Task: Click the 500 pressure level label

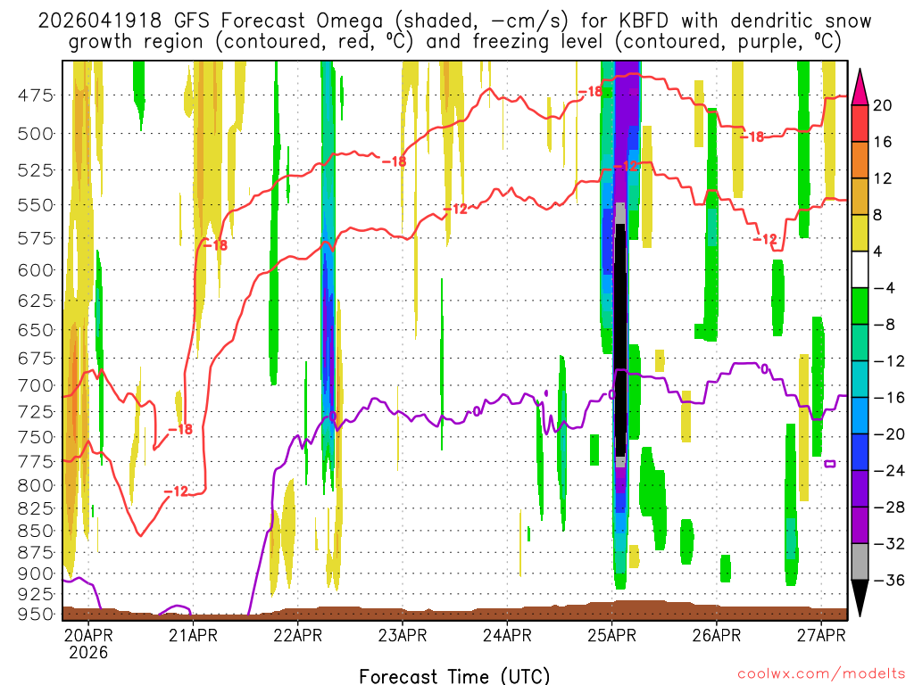Action: point(36,134)
